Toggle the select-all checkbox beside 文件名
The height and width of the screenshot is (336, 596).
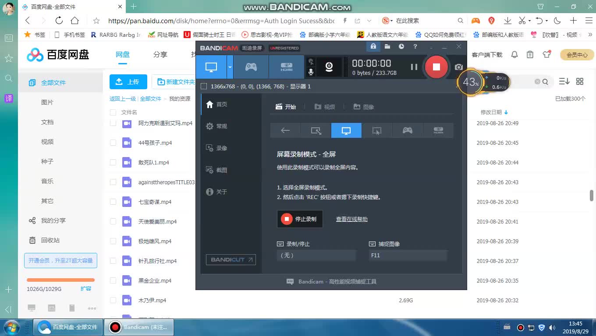pos(113,112)
